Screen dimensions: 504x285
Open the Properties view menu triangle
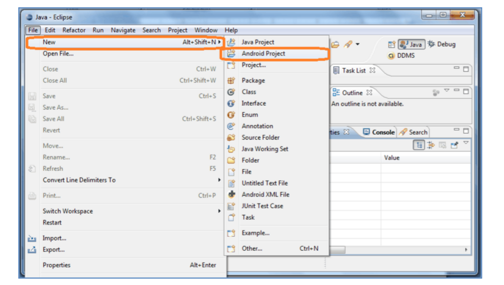466,143
